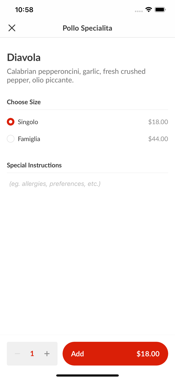Tap the allergies preferences placeholder text
The height and width of the screenshot is (380, 175).
(54, 184)
